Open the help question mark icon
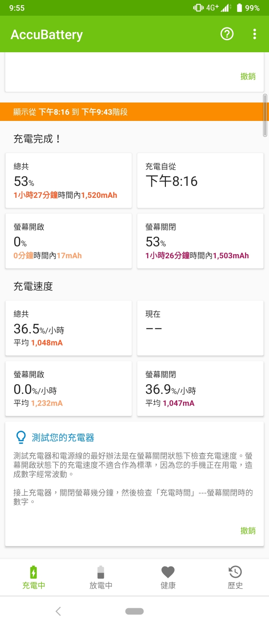269x627 pixels. pos(227,34)
